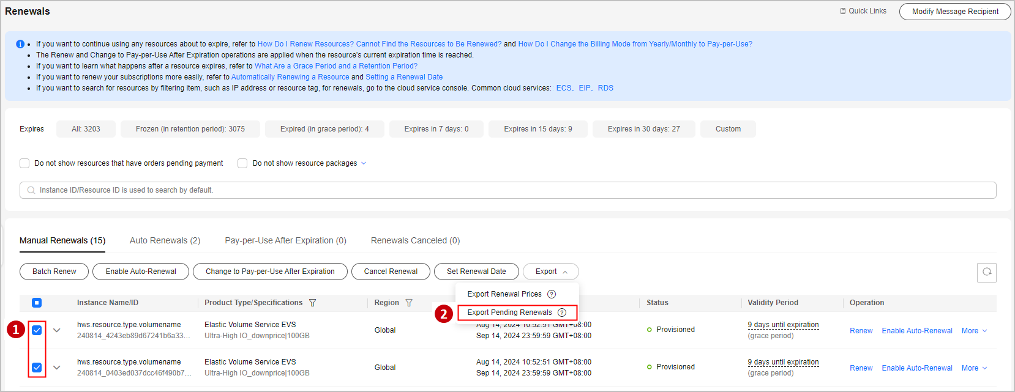Enable hiding resources with orders pending payment

(x=24, y=163)
